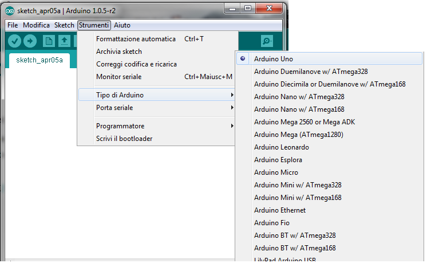Click the Verify checkmark toolbar icon
431x263 pixels.
[14, 41]
